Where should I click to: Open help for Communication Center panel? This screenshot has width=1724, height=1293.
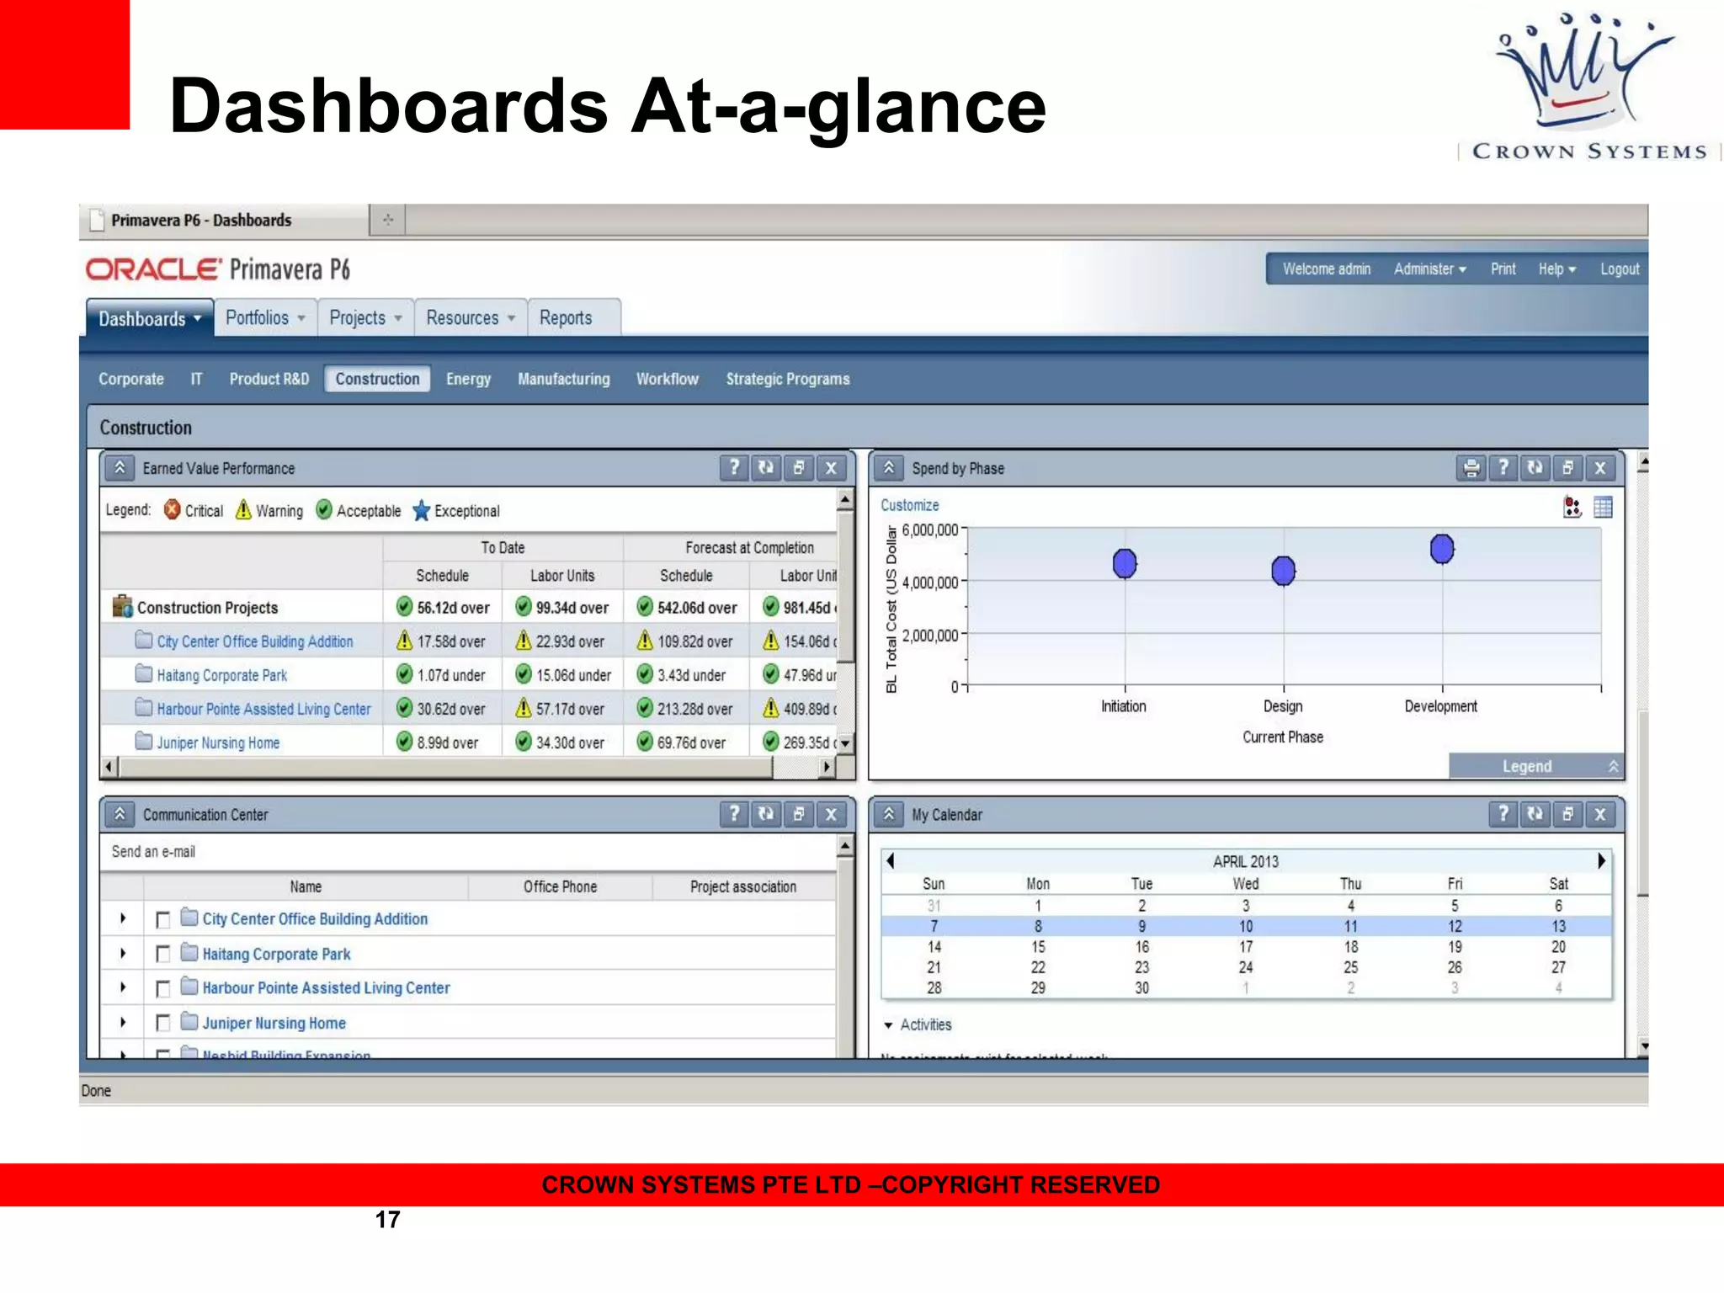coord(733,814)
